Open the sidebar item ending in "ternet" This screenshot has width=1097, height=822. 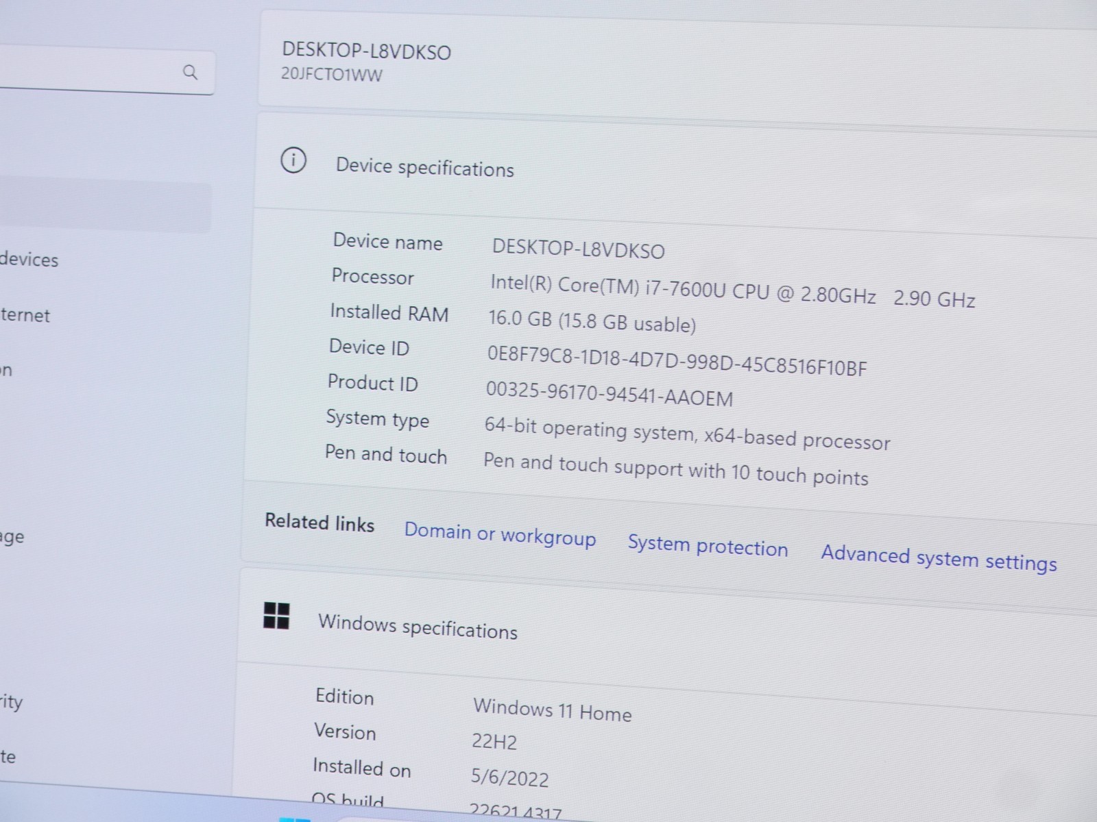click(x=25, y=315)
